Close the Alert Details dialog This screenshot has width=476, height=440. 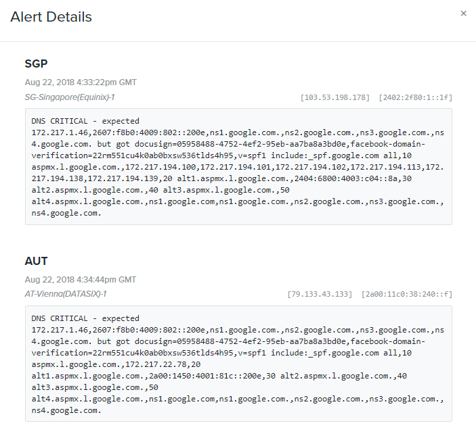[463, 14]
